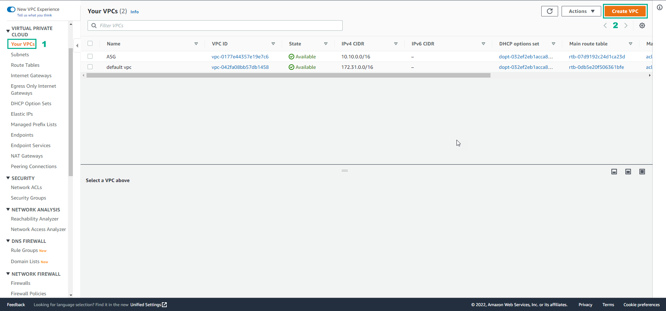Click the Available status icon for ASG
Screen dimensions: 666x311
click(x=291, y=57)
